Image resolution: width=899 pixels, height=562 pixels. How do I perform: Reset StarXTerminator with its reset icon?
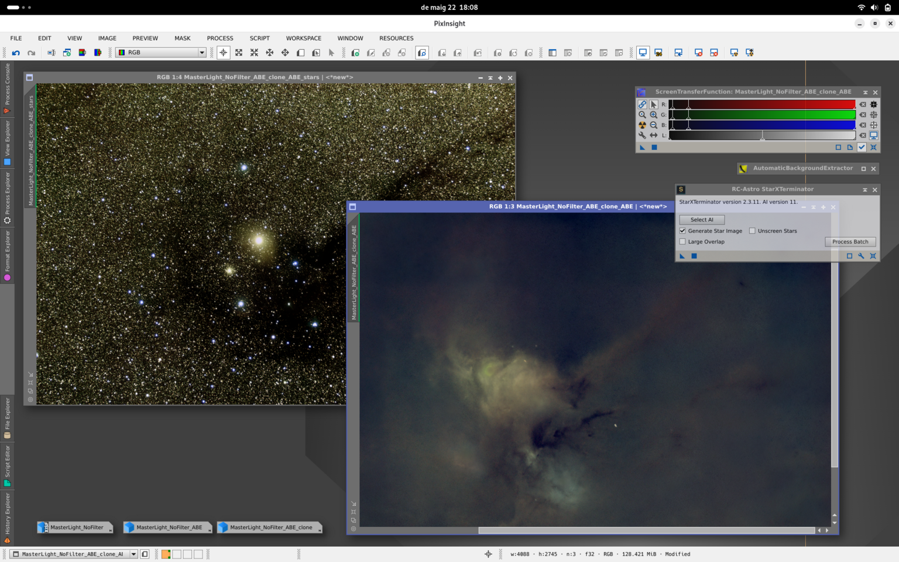[873, 256]
